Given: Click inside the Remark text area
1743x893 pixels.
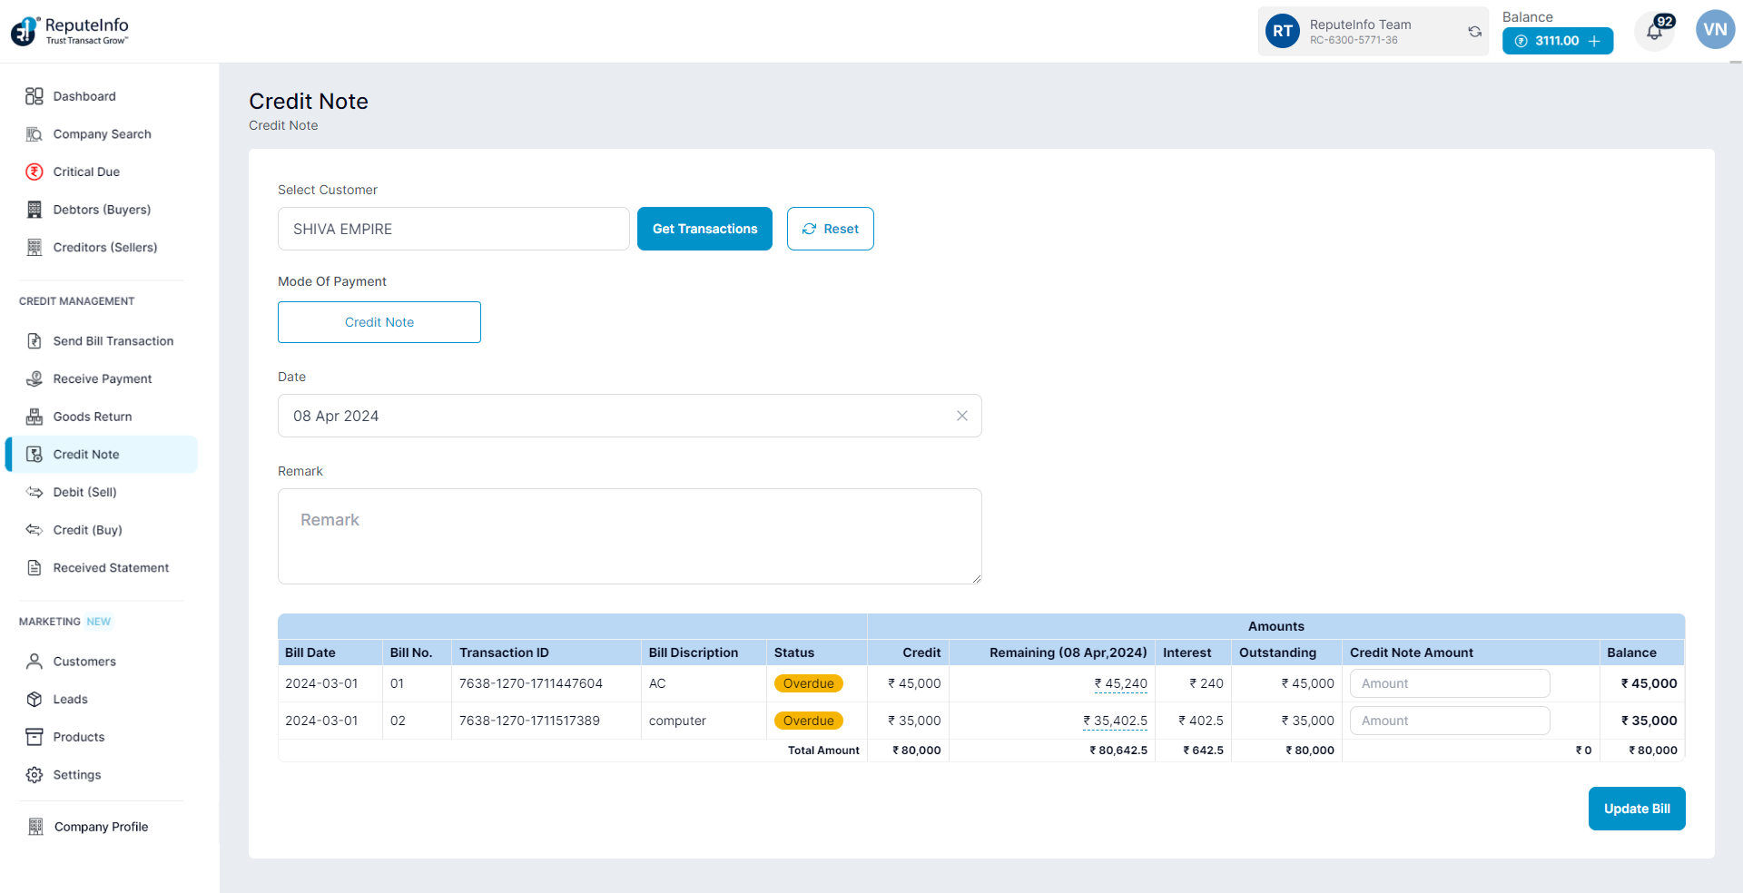Looking at the screenshot, I should click(629, 536).
